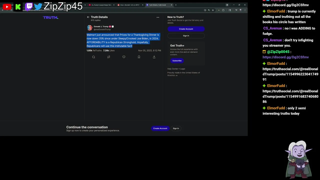Click the TRUTH logo
Screen dimensions: 320x180
point(50,17)
